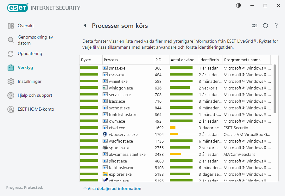The height and width of the screenshot is (196, 285).
Task: Go to Genomsökning av datorn
Action: tap(35, 40)
